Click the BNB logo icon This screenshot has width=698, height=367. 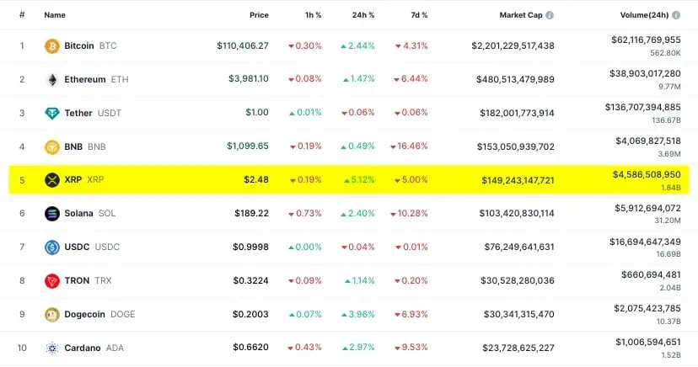click(x=51, y=146)
